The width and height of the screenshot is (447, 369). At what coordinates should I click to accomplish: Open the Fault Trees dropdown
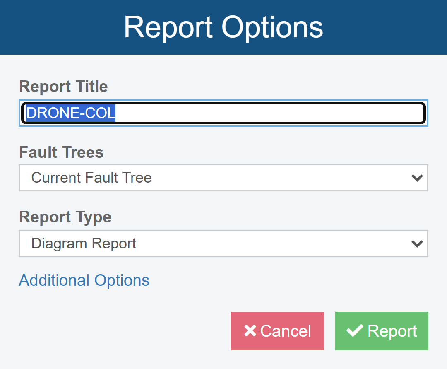223,178
